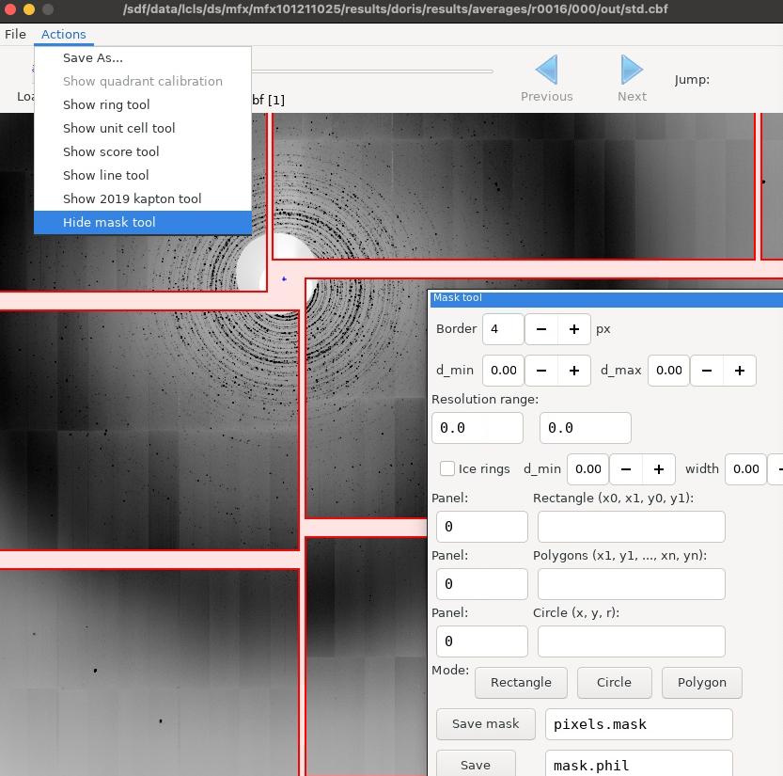Open the File menu
783x776 pixels.
pos(15,35)
